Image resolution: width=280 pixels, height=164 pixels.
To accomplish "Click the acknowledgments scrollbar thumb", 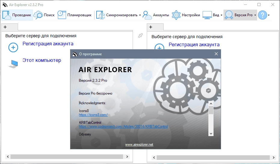I will 211,110.
